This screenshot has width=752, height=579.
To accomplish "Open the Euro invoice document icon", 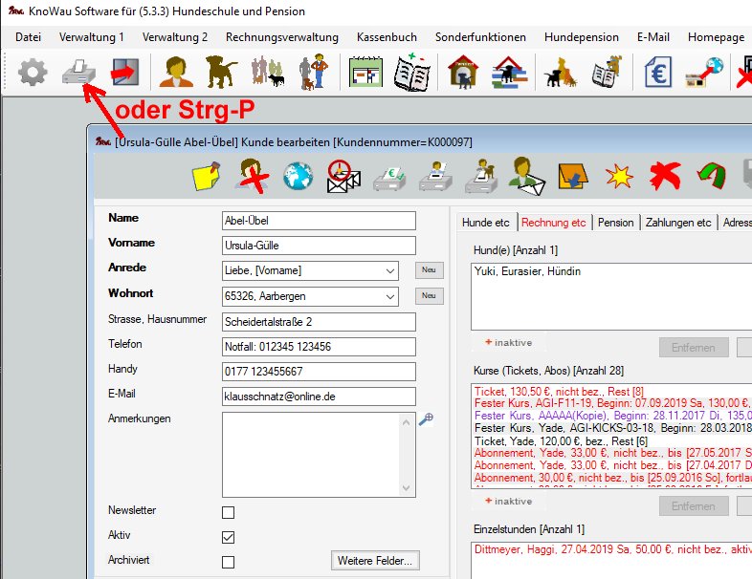I will pyautogui.click(x=657, y=74).
